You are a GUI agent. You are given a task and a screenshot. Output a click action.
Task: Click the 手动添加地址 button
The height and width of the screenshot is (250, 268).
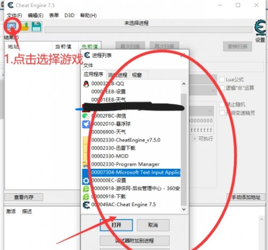(x=246, y=197)
